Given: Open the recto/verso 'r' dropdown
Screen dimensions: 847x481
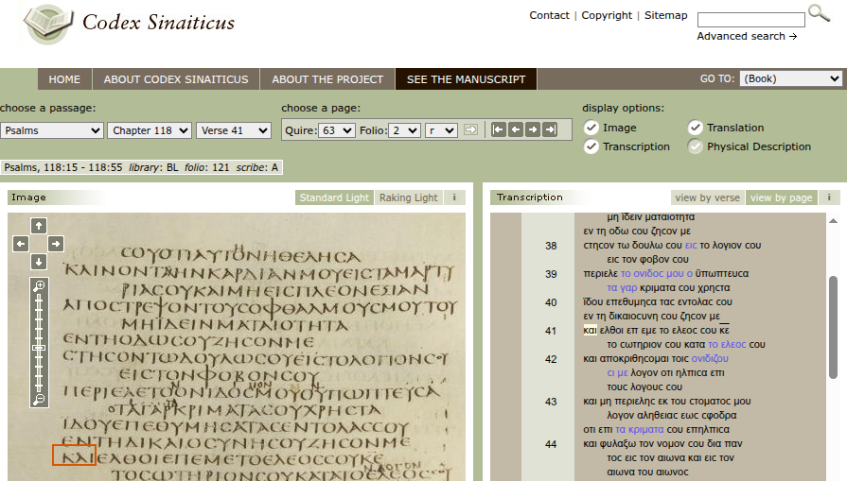Looking at the screenshot, I should (x=441, y=130).
